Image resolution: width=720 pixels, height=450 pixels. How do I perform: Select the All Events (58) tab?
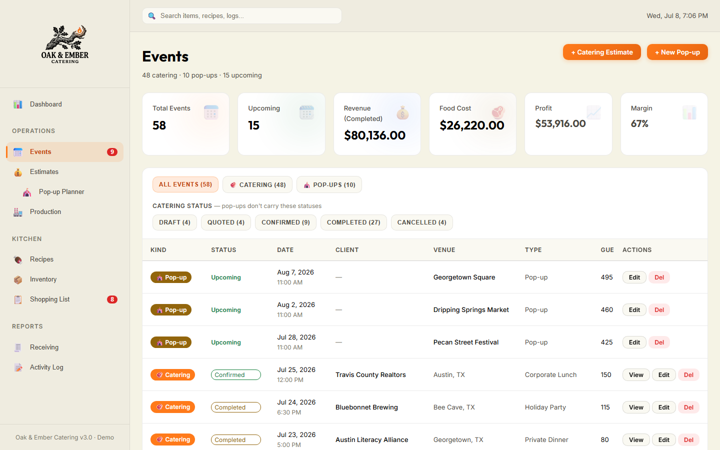[x=185, y=184]
